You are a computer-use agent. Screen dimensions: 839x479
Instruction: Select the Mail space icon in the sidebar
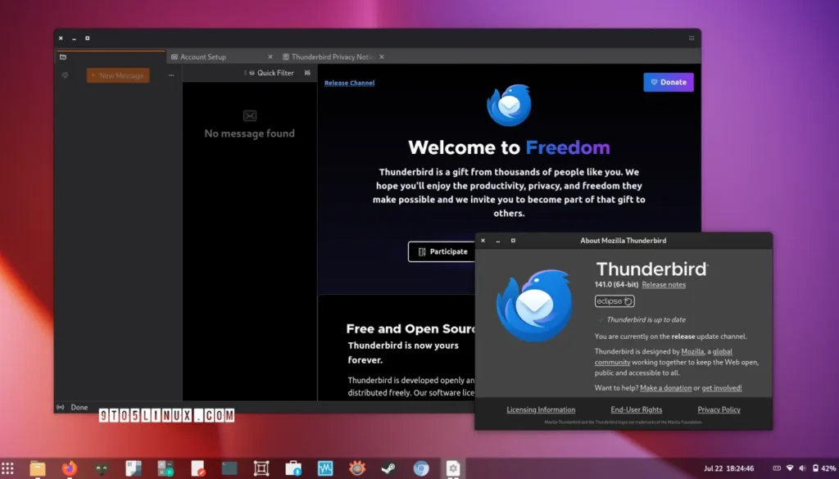[x=65, y=75]
